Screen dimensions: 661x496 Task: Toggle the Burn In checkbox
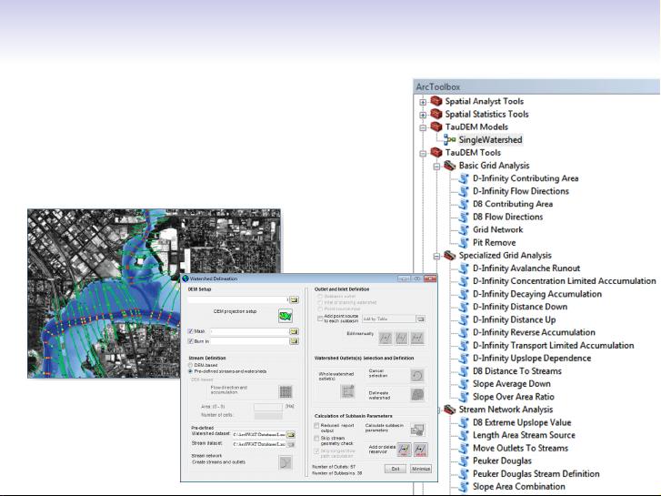click(x=191, y=340)
